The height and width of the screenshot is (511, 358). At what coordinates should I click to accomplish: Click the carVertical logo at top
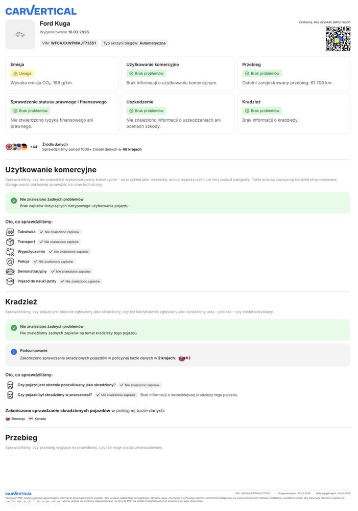(41, 11)
